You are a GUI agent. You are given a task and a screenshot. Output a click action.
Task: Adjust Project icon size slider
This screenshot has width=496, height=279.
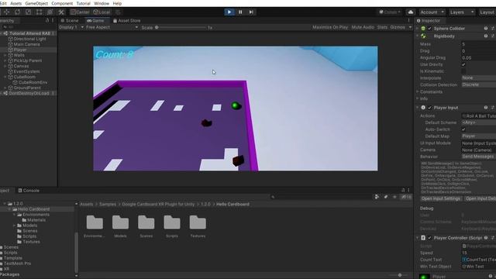[x=399, y=275]
